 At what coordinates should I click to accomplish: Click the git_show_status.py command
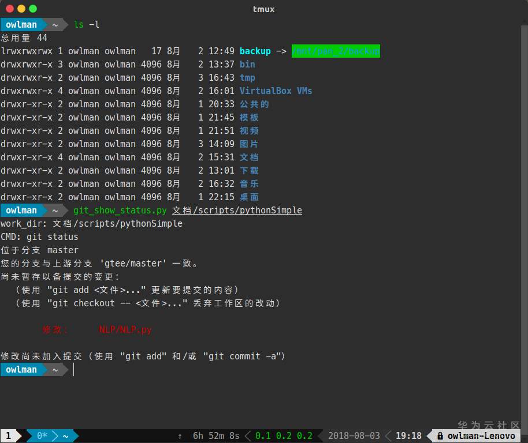click(120, 211)
